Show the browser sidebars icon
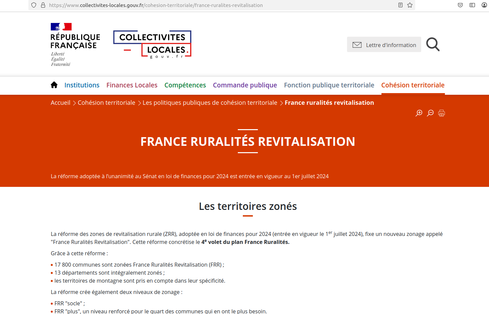 [472, 5]
